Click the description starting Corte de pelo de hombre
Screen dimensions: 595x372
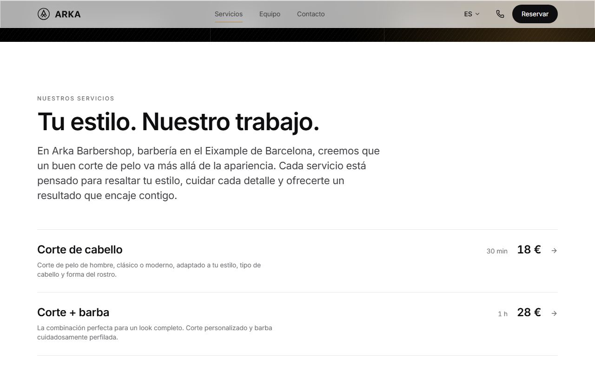point(149,270)
